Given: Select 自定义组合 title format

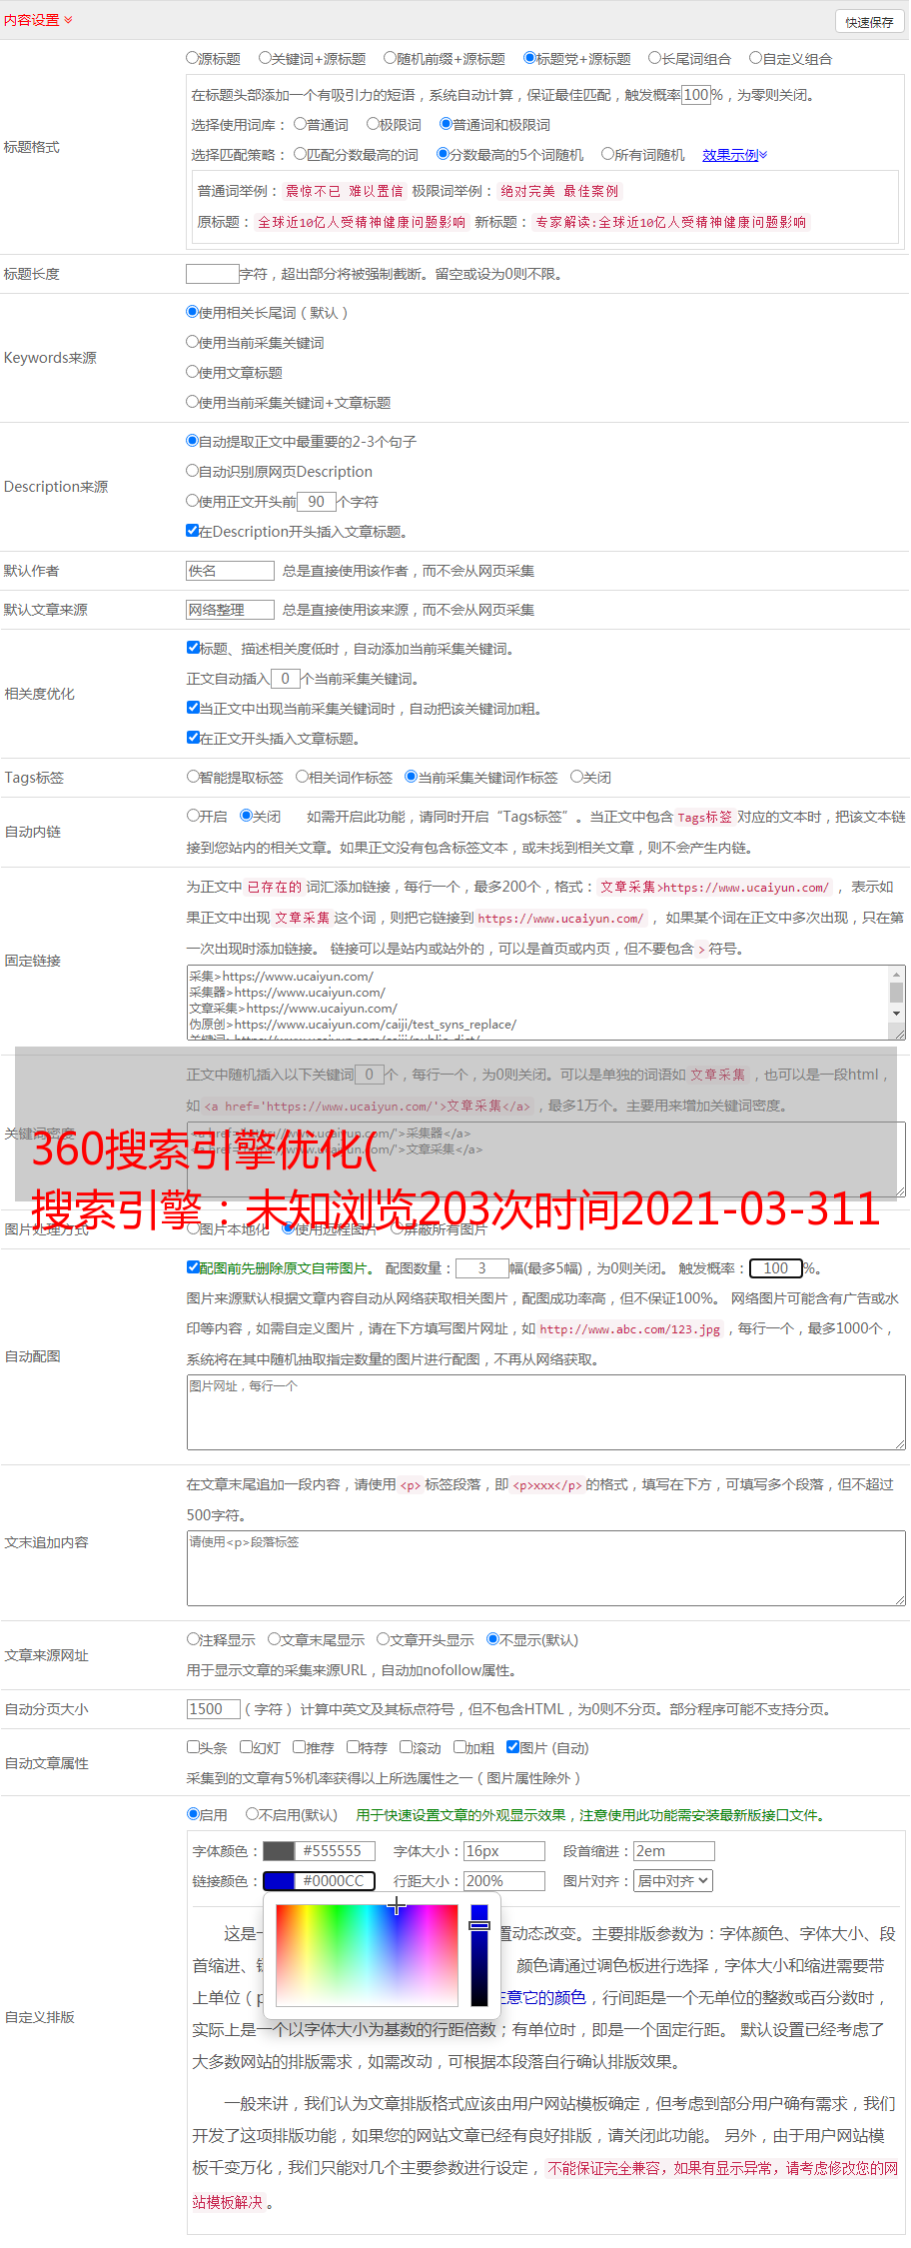Looking at the screenshot, I should click(756, 58).
